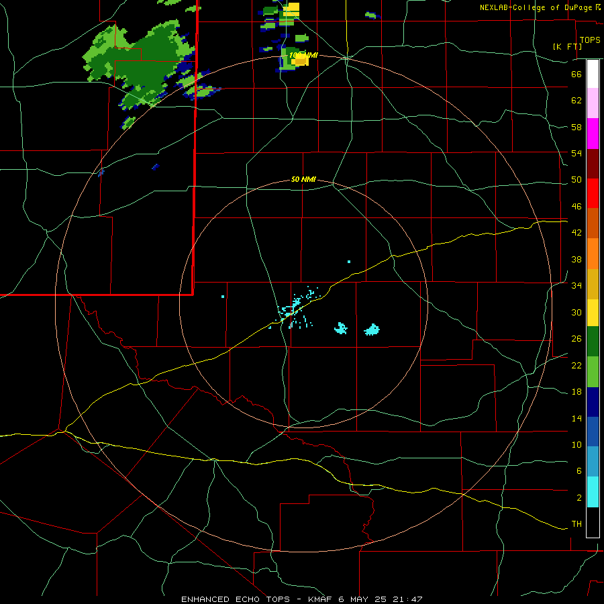Click the 62 legend value
The height and width of the screenshot is (604, 604).
coord(576,101)
